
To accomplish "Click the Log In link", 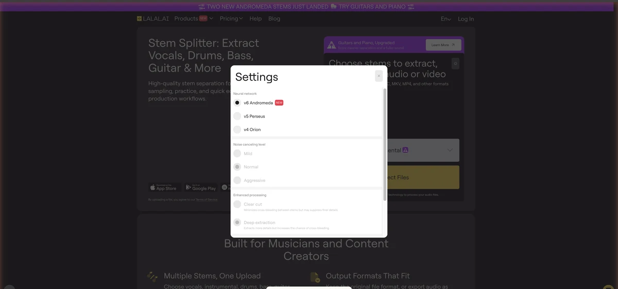I will coord(466,19).
